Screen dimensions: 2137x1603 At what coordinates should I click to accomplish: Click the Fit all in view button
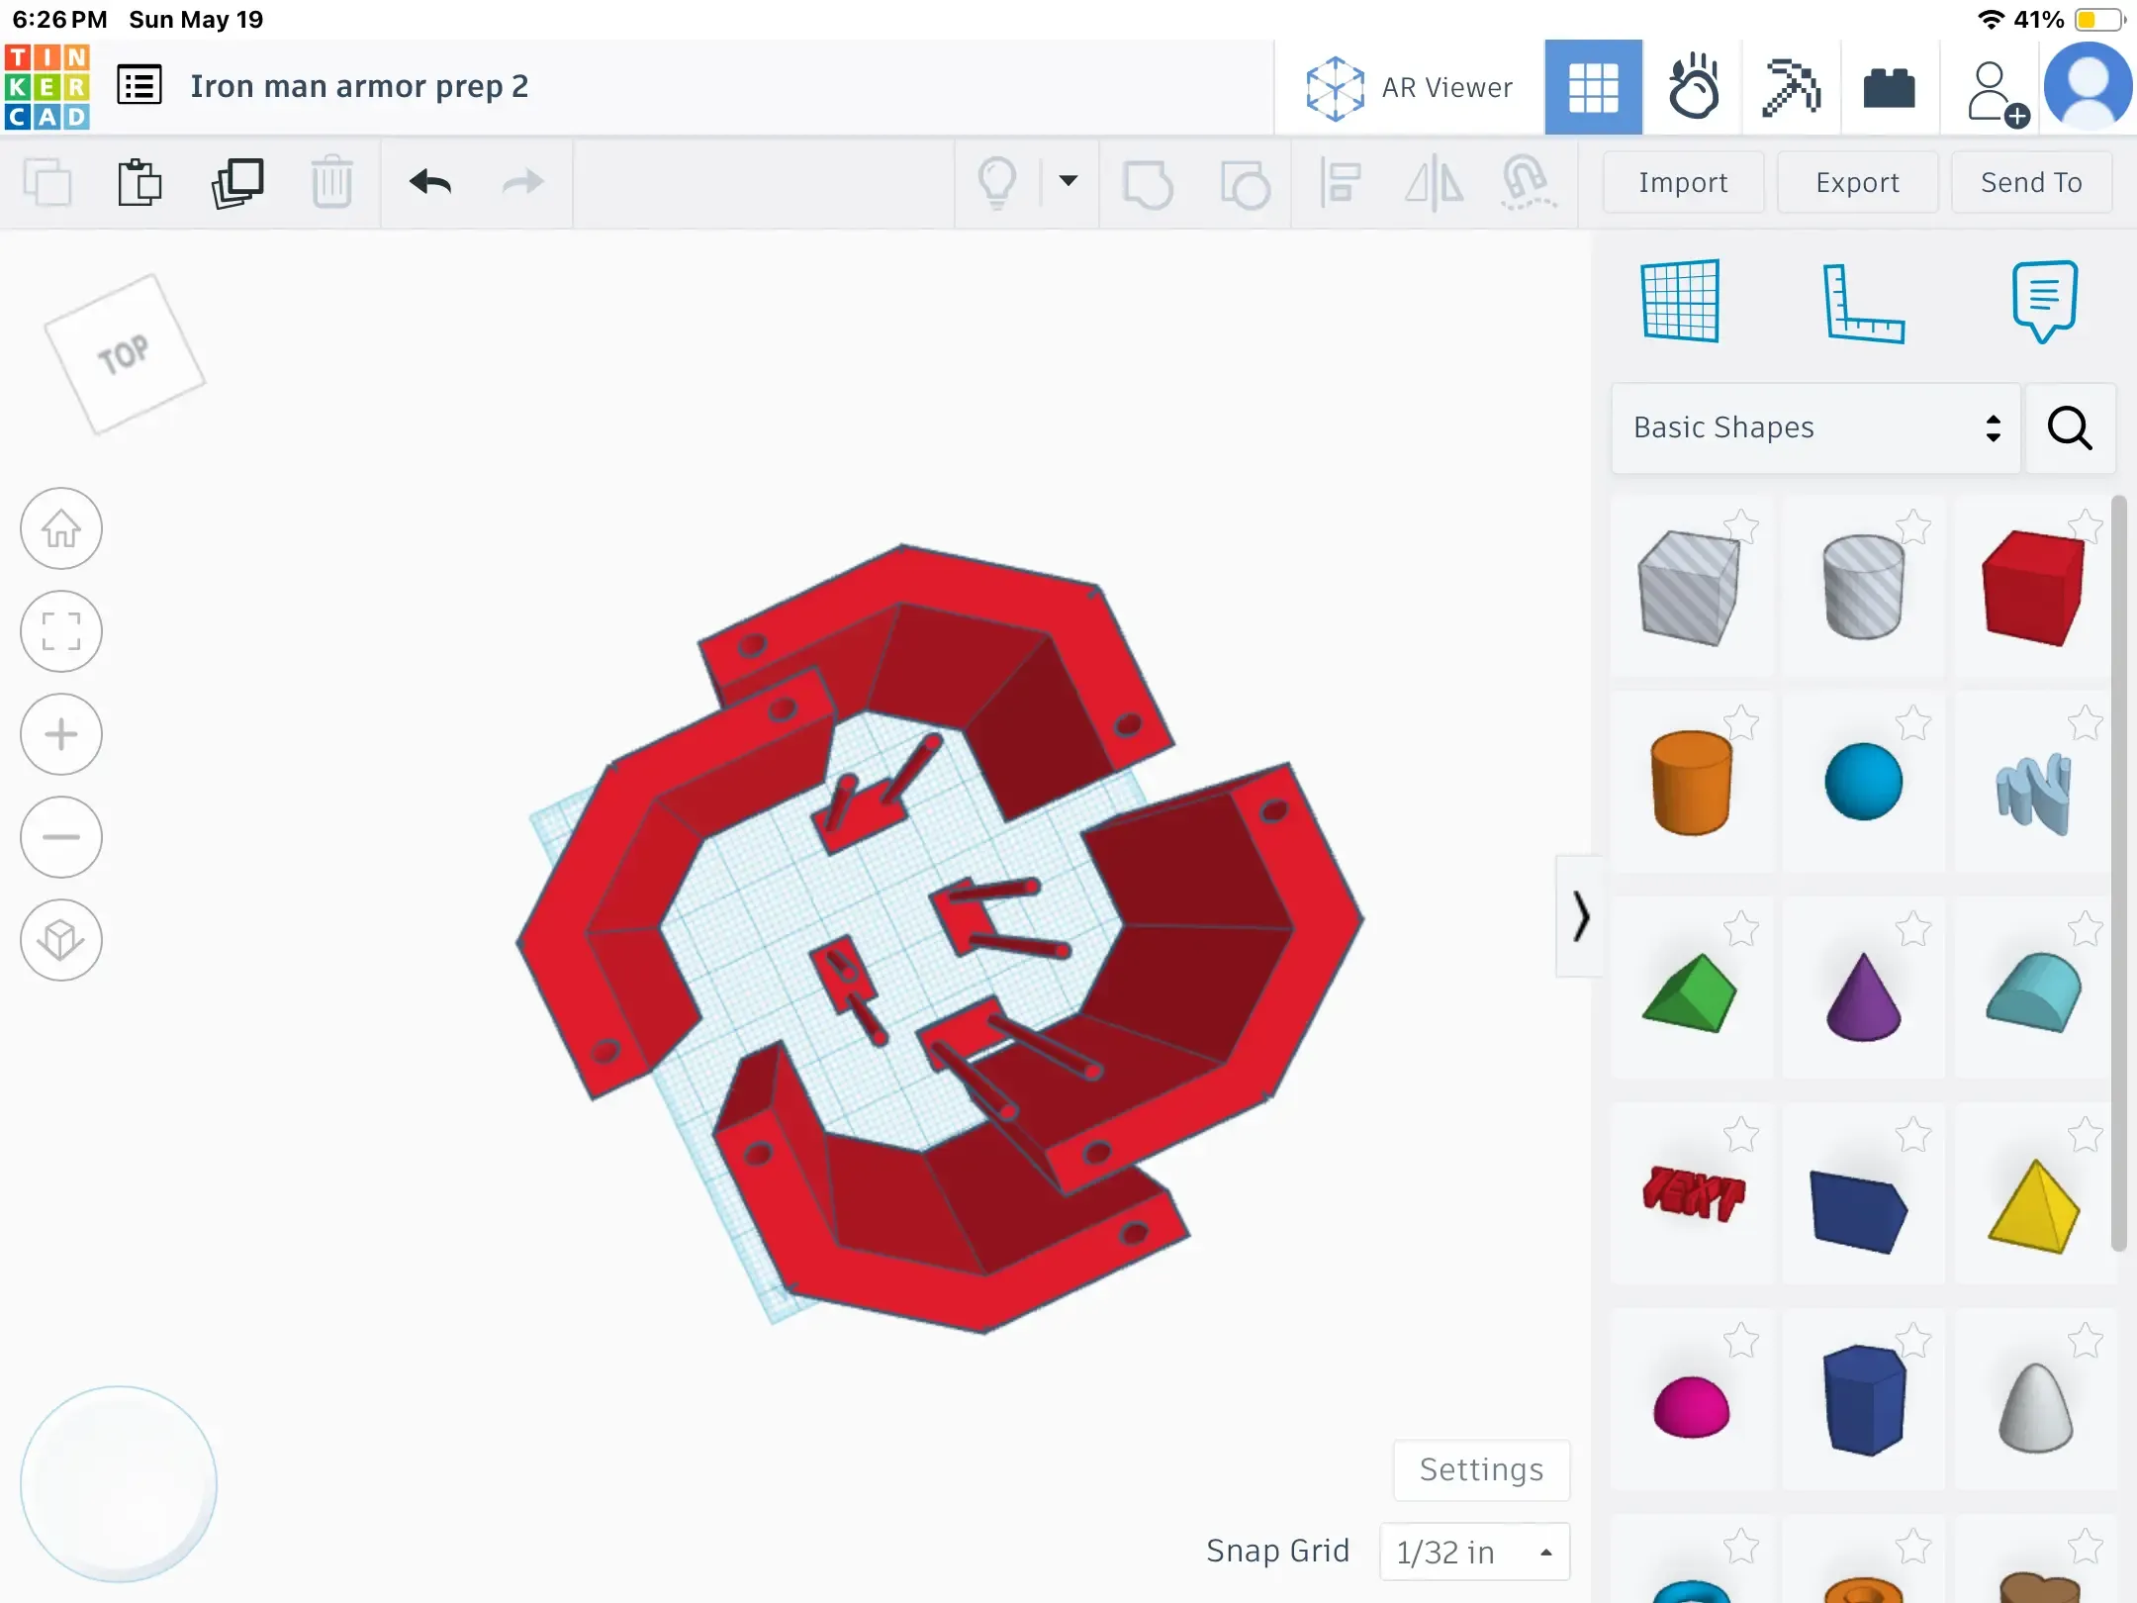61,631
